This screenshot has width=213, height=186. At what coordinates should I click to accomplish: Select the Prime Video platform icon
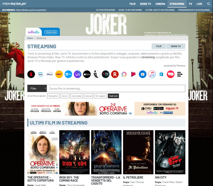[40, 74]
